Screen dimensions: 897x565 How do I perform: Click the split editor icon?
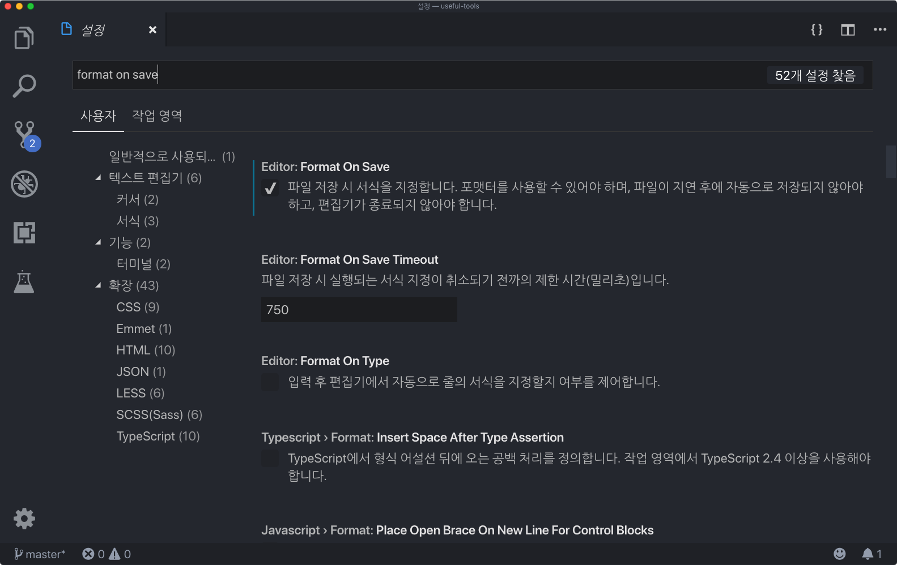coord(848,30)
